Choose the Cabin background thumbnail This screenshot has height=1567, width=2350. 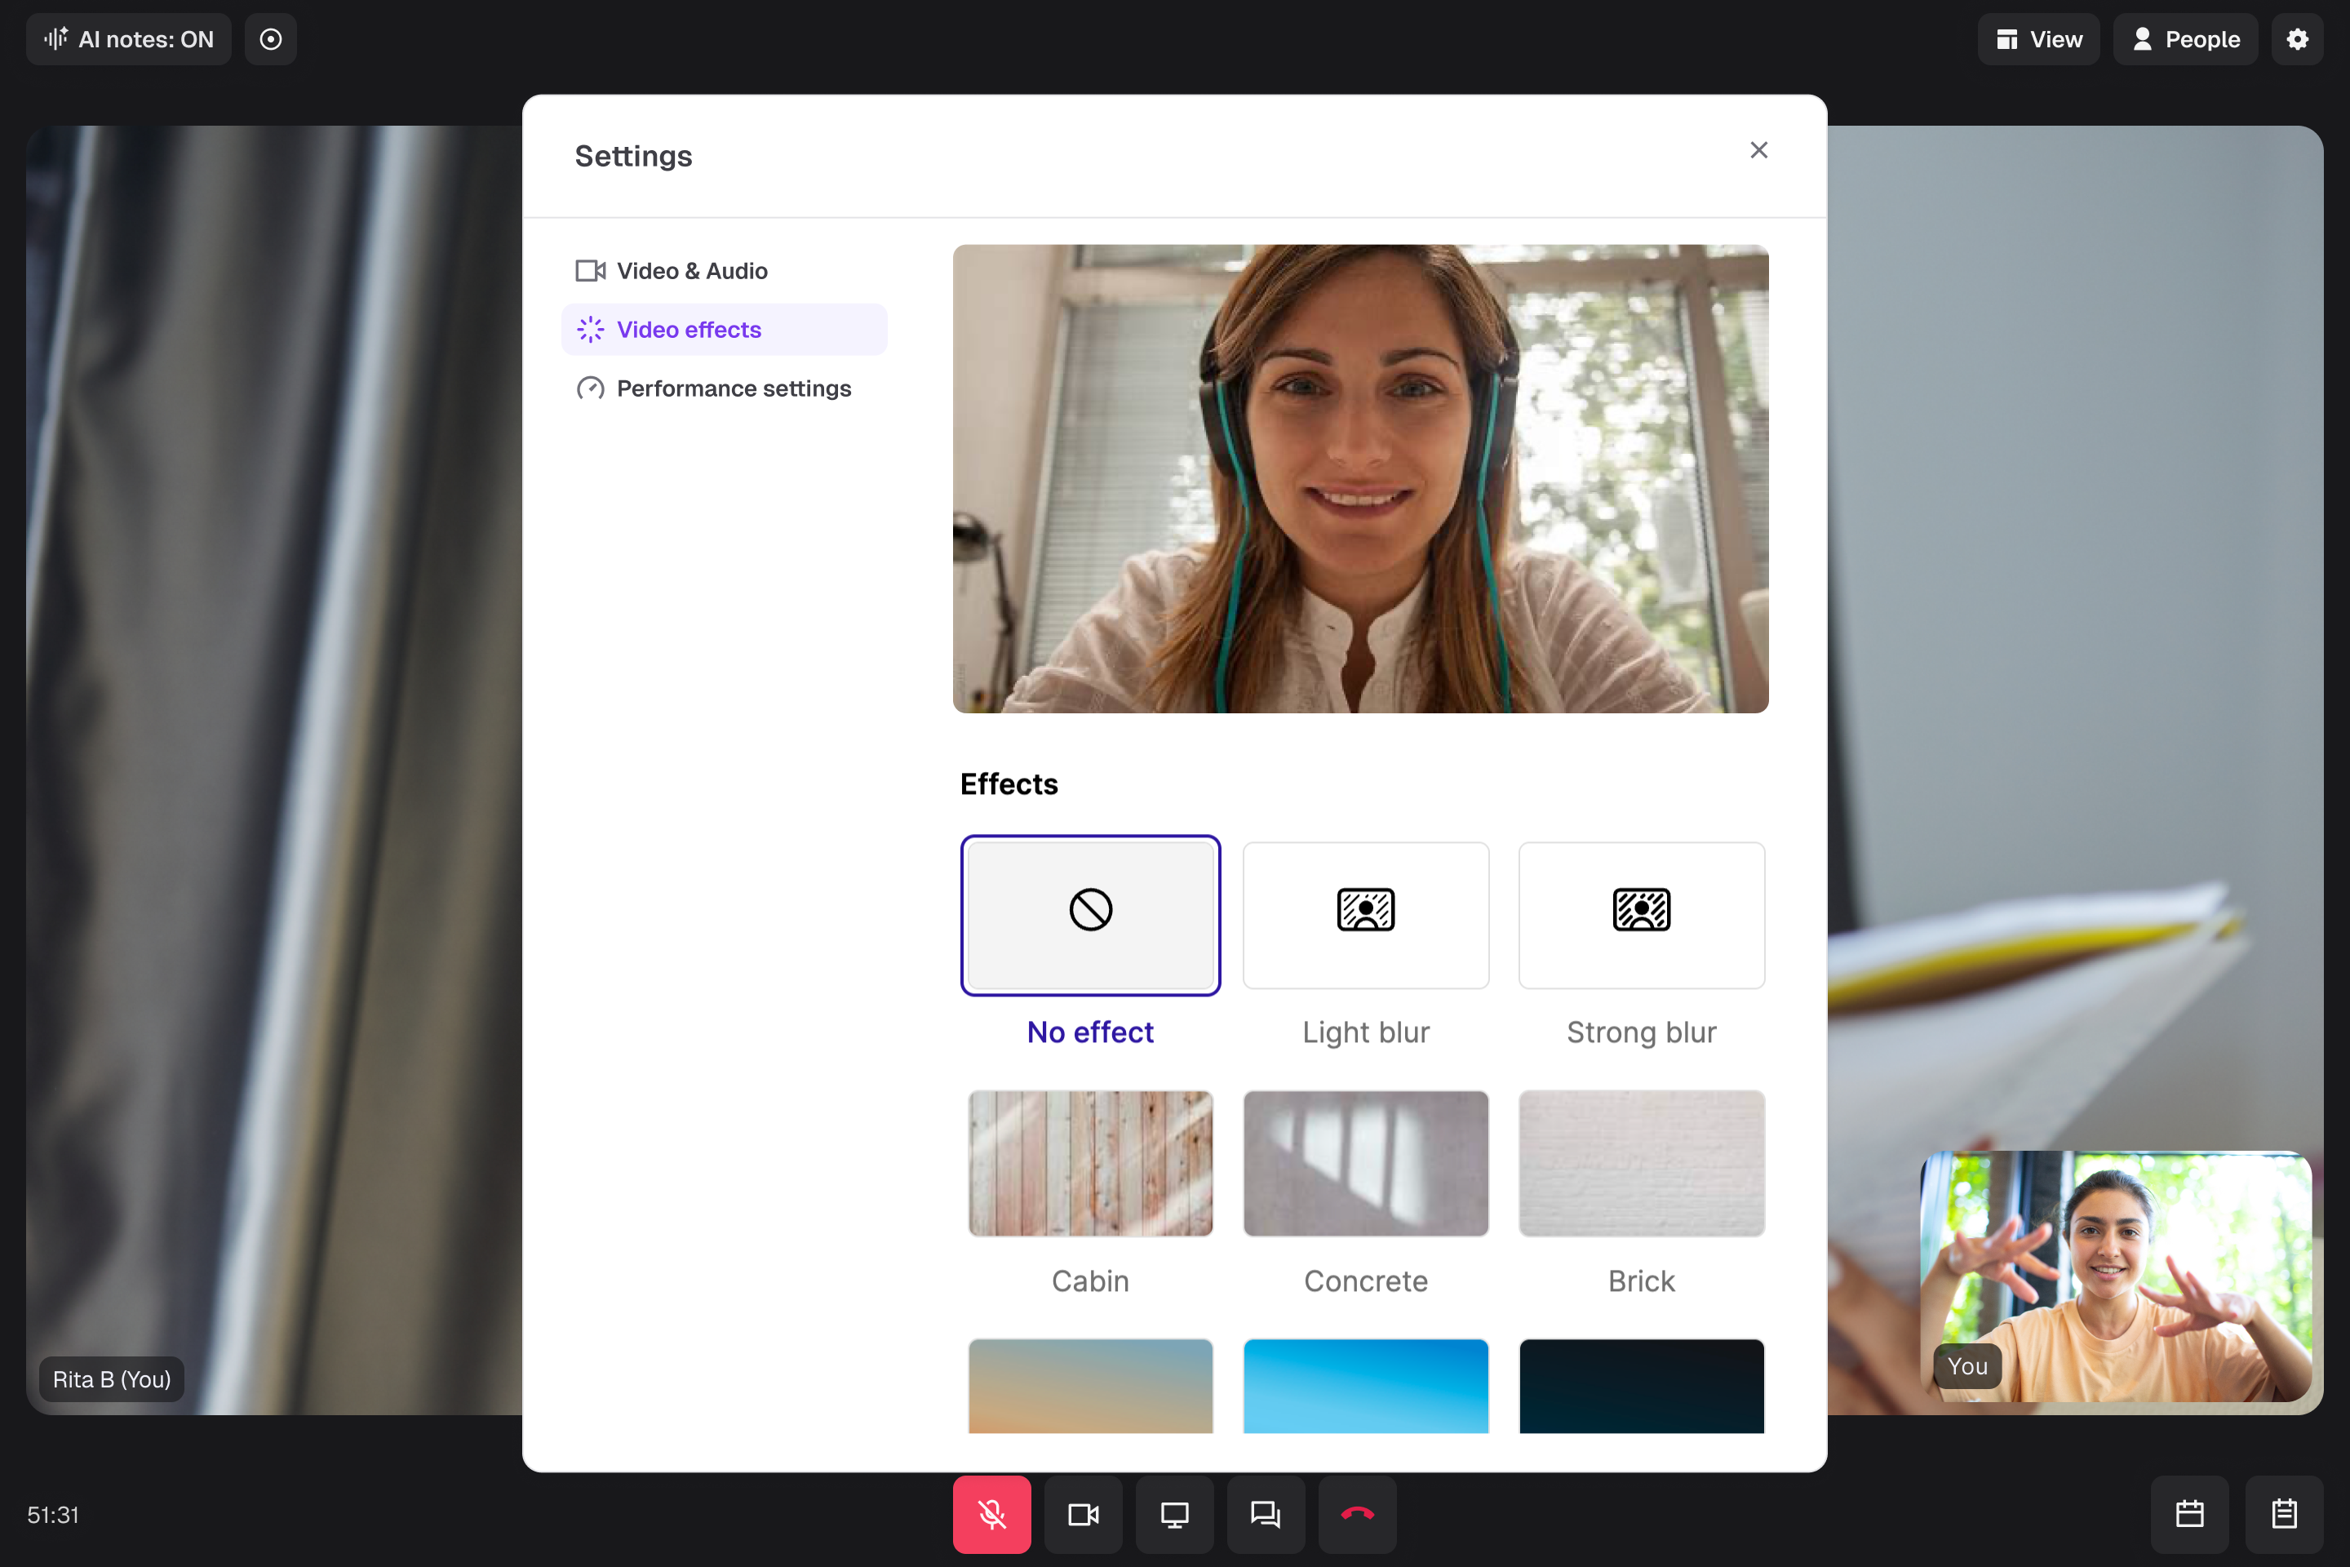point(1090,1163)
